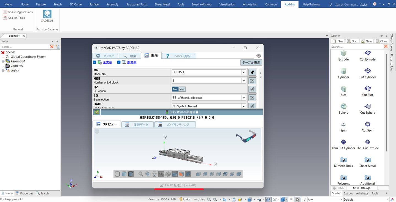
Task: Click the テーブル表示 button
Action: click(251, 62)
